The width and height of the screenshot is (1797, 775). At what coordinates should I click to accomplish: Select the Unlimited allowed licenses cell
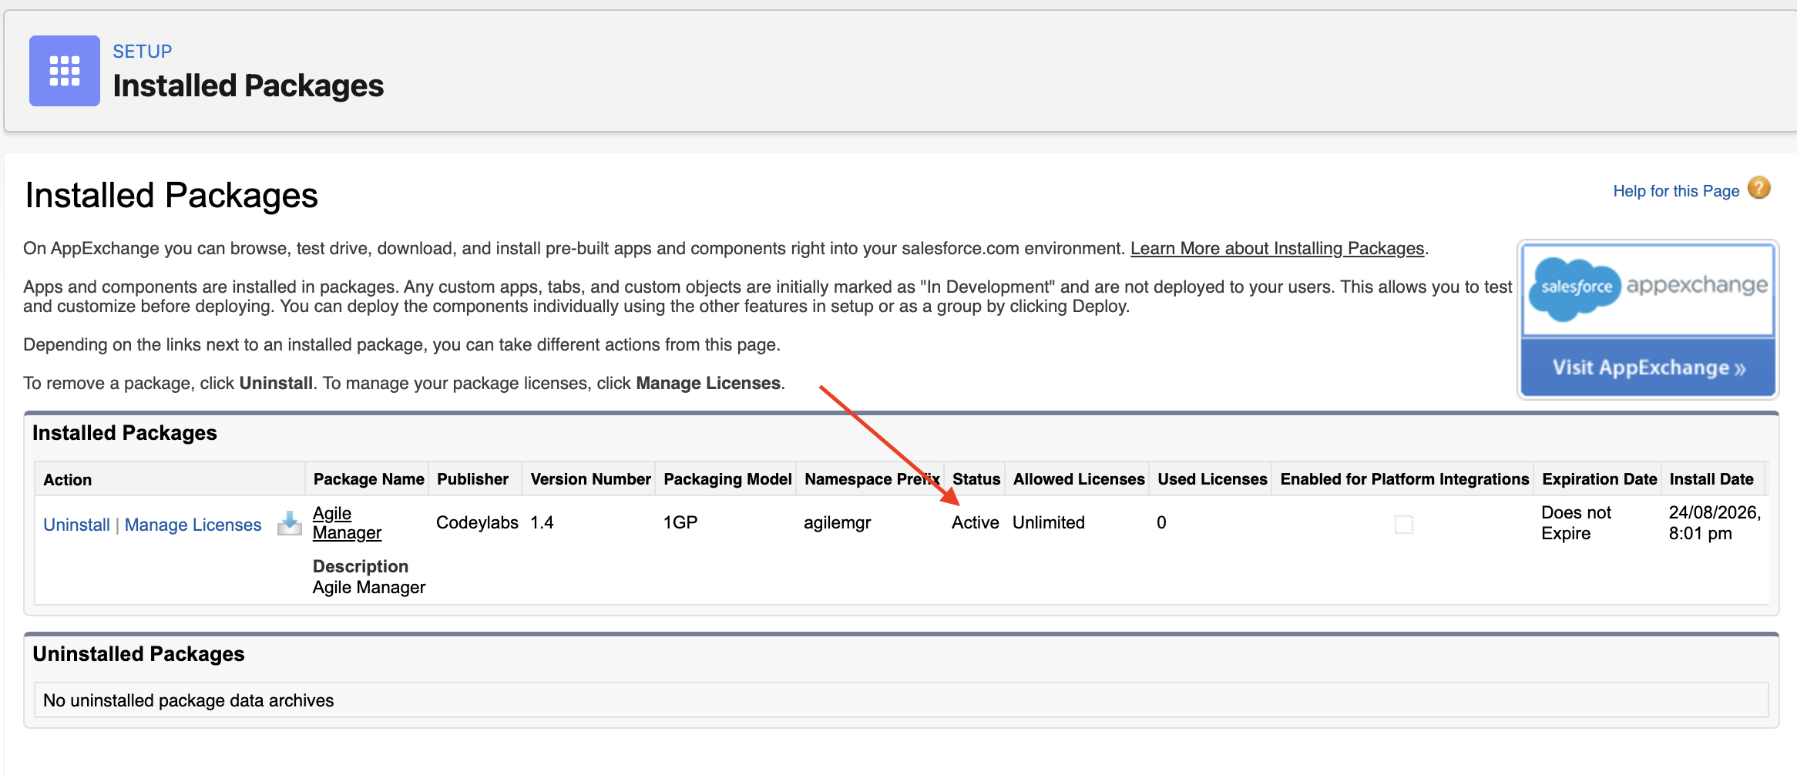pos(1048,522)
